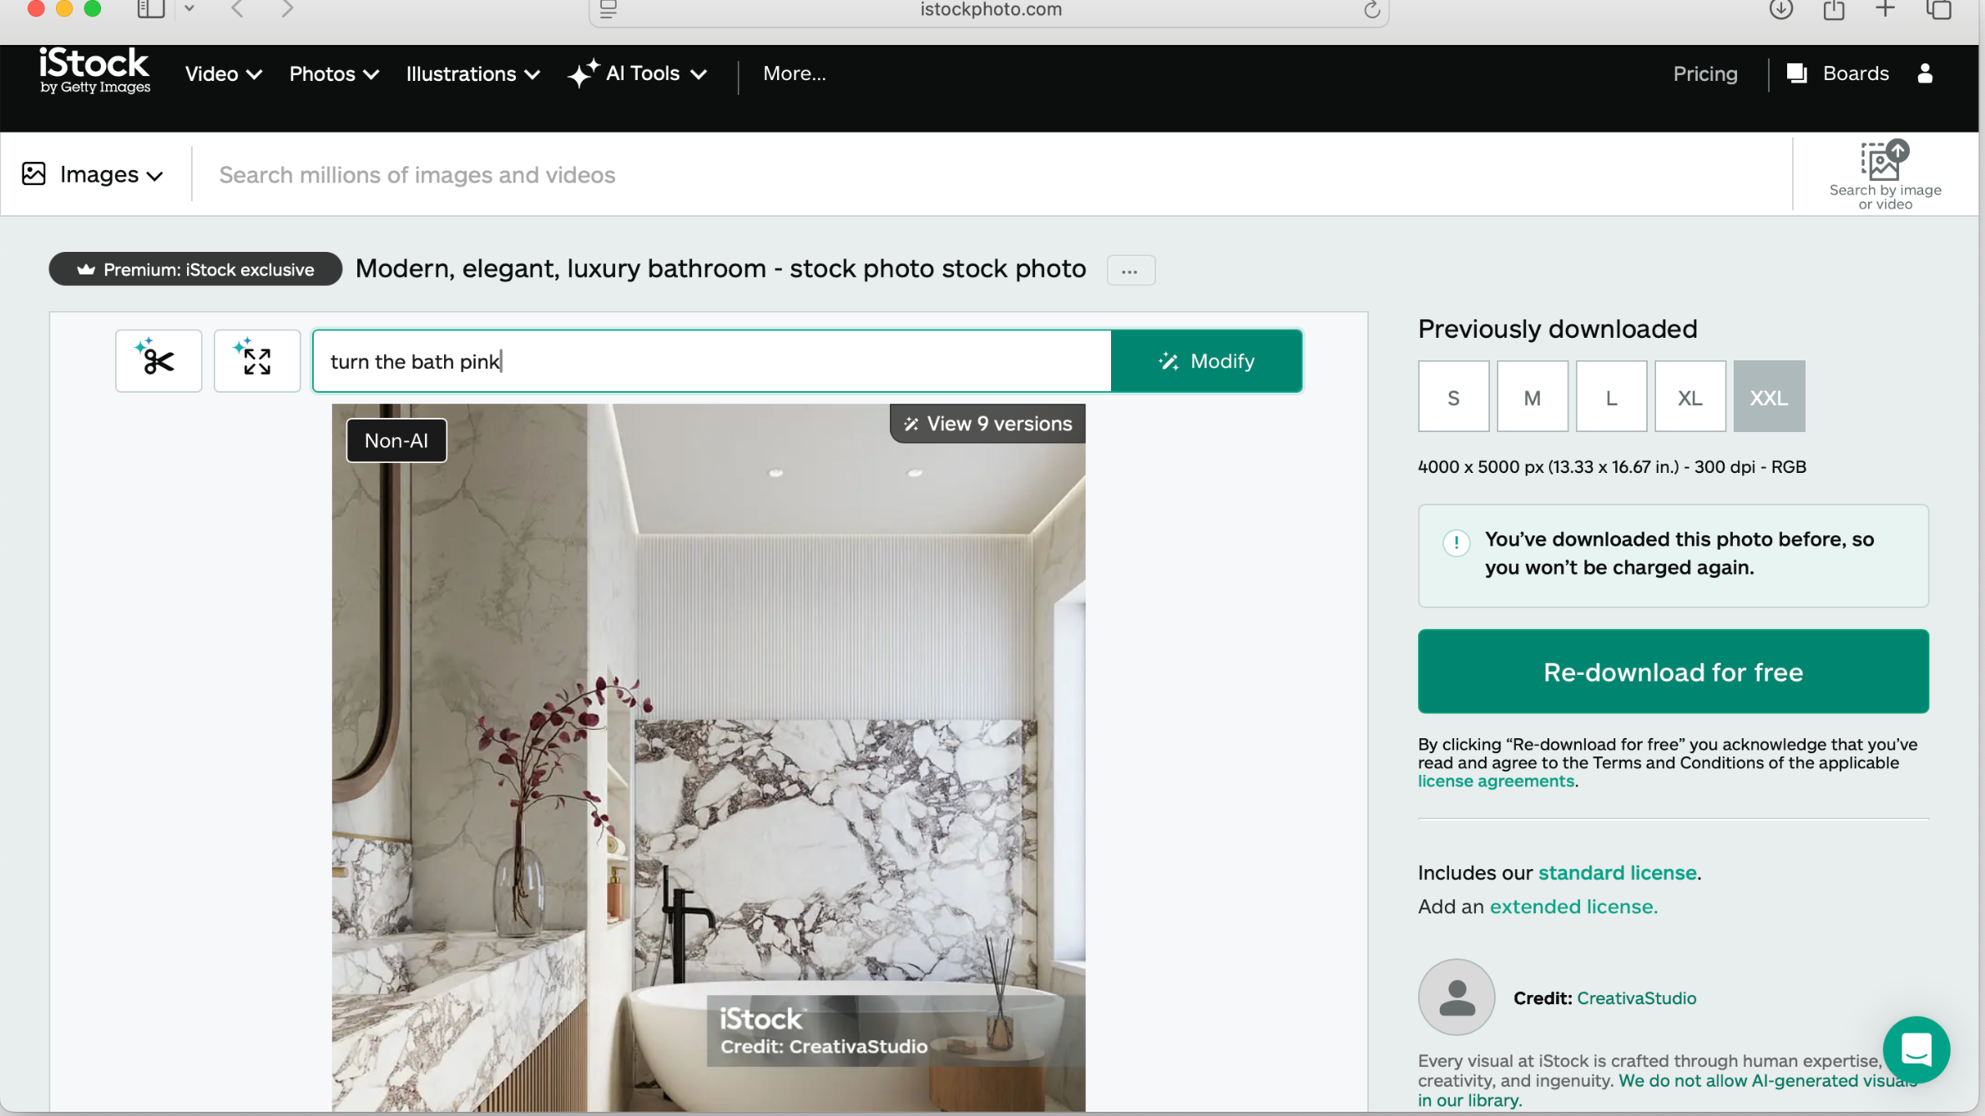Select size L
Screen dimensions: 1985x1116
[1611, 396]
